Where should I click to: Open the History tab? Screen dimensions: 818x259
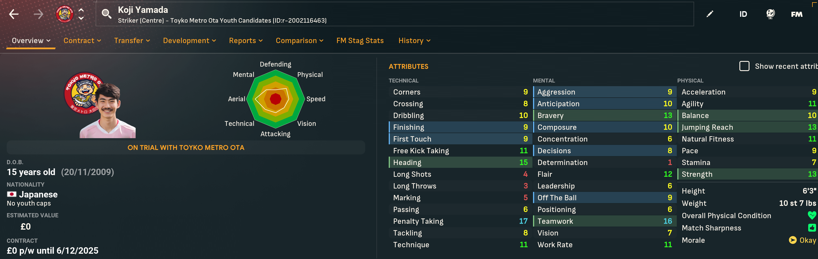(x=414, y=41)
